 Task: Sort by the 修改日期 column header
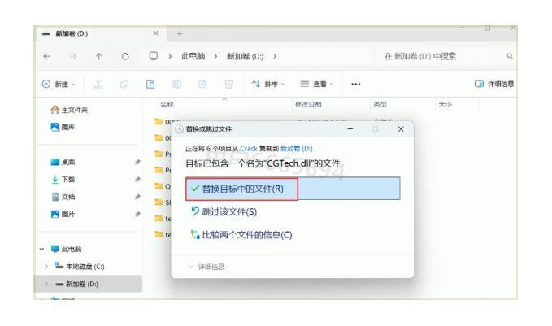308,105
